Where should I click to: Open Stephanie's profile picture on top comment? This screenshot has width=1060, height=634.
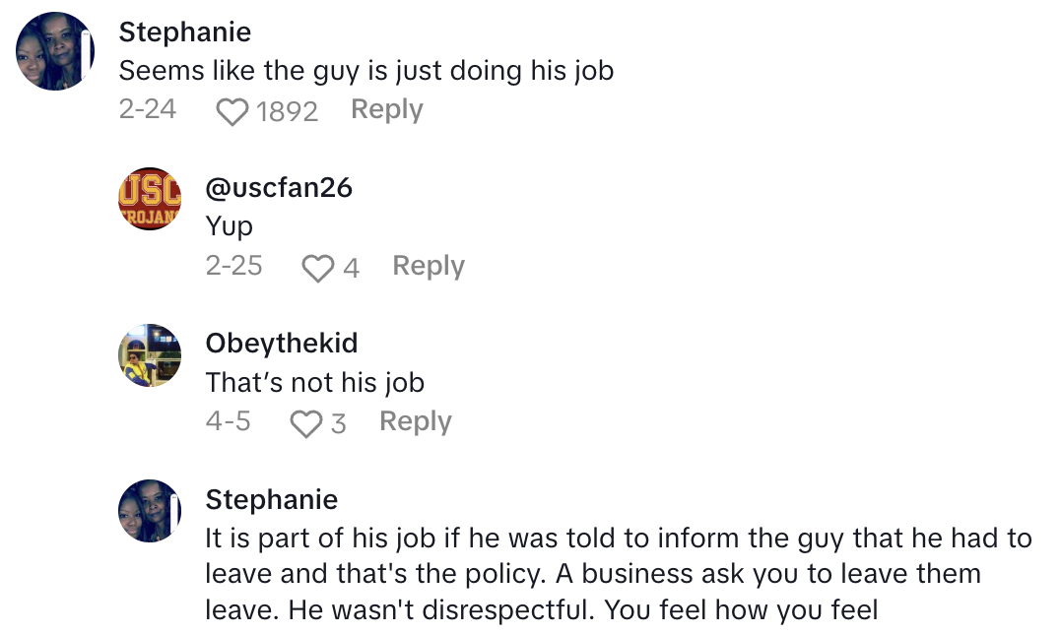(x=55, y=51)
